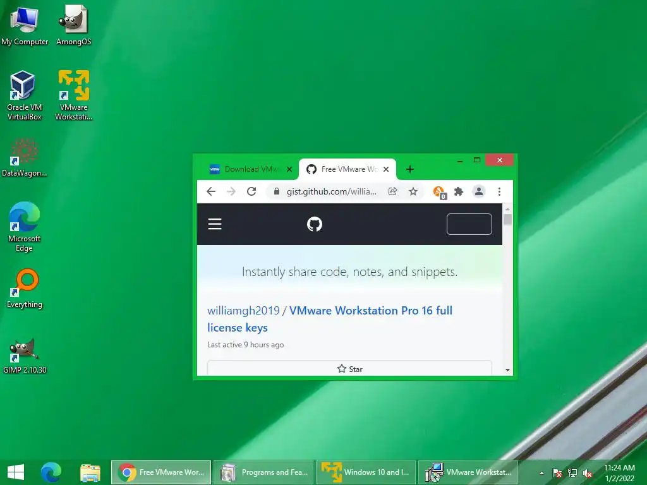Image resolution: width=647 pixels, height=485 pixels.
Task: Share this page icon in address bar
Action: [393, 191]
